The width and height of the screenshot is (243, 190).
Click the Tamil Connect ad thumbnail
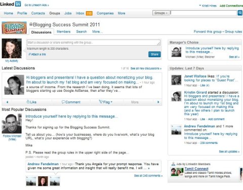(x=177, y=172)
